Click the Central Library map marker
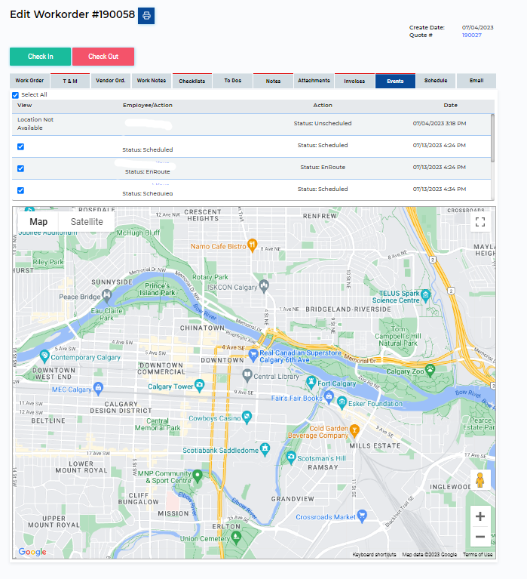 click(247, 375)
